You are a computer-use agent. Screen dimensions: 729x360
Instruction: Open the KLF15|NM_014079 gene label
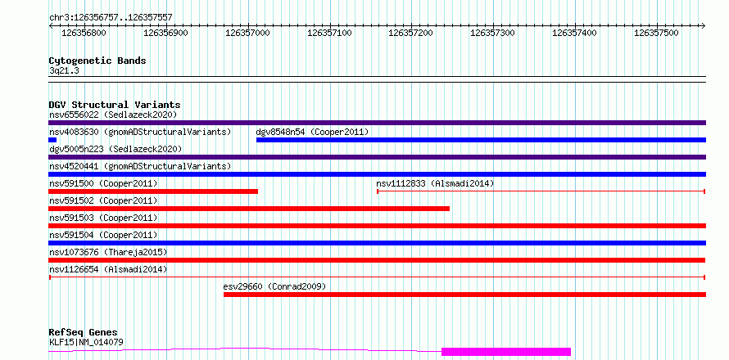(86, 343)
